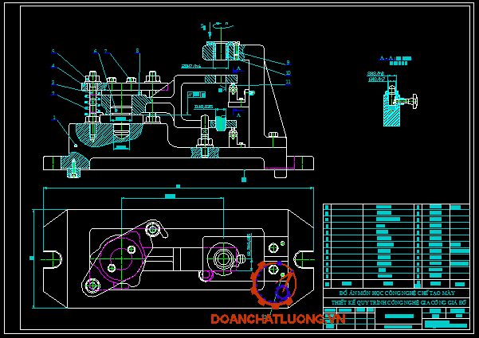Screen dimensions: 479x338
Task: Select part balloon number 1
Action: pos(53,118)
